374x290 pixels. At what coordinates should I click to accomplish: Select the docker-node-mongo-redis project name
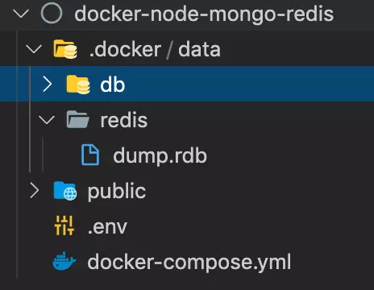[x=204, y=14]
